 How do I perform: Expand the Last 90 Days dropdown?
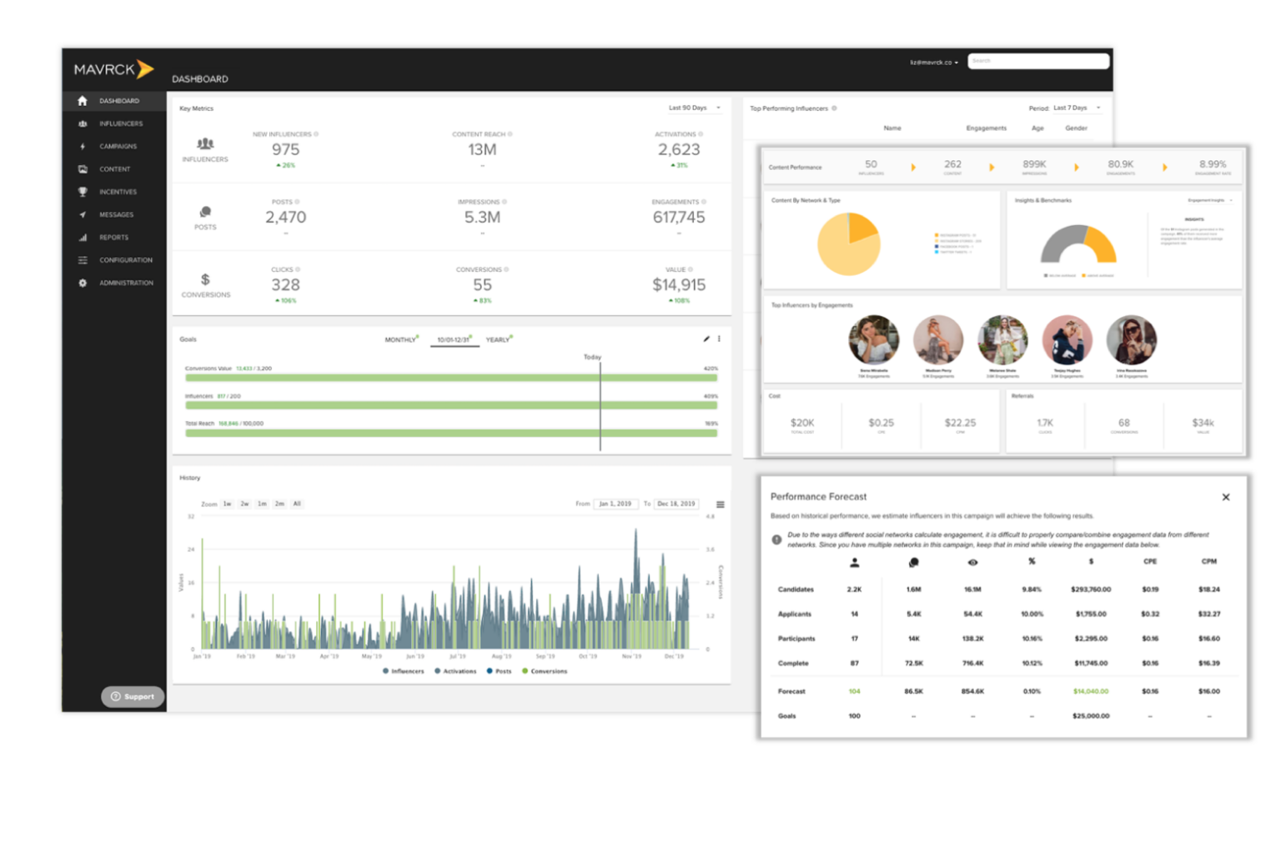pyautogui.click(x=694, y=108)
